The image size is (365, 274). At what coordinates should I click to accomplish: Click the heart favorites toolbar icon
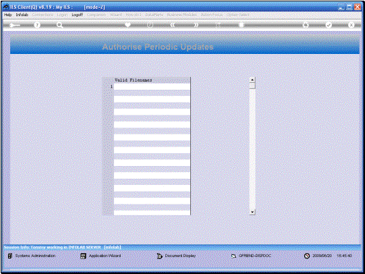128,25
